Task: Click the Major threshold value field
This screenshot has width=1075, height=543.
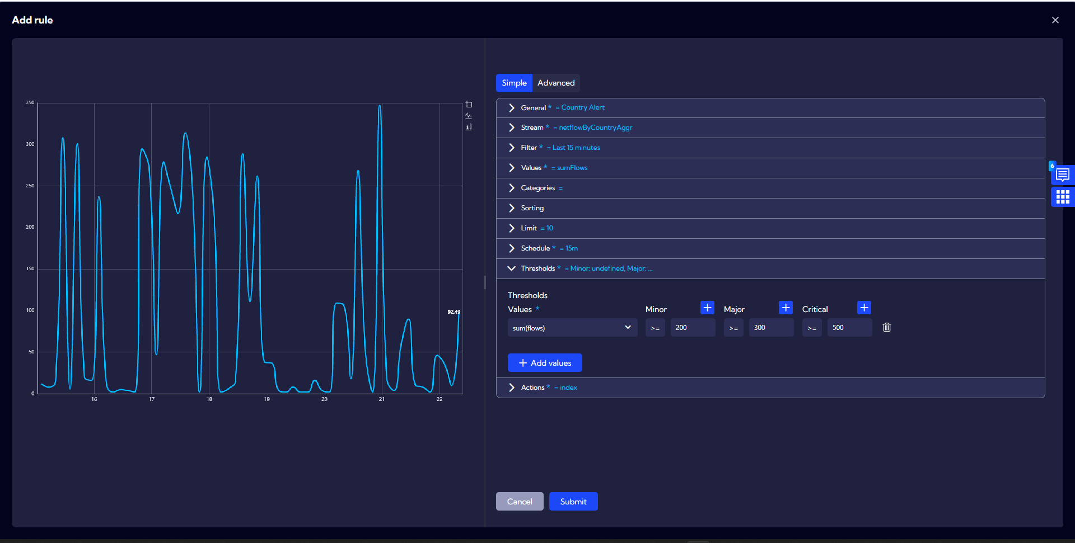Action: tap(770, 328)
